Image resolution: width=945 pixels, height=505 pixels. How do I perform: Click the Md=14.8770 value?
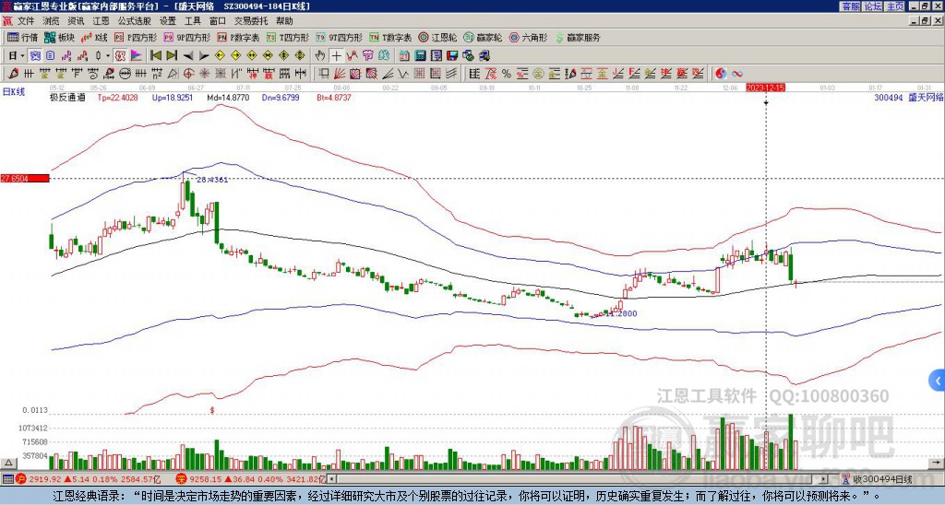228,97
